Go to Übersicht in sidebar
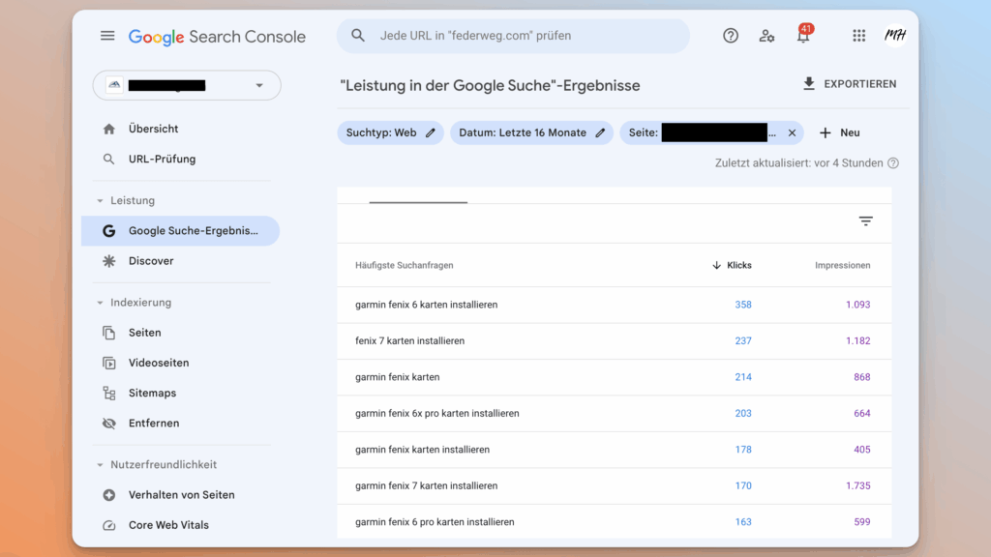Image resolution: width=991 pixels, height=557 pixels. click(x=154, y=129)
